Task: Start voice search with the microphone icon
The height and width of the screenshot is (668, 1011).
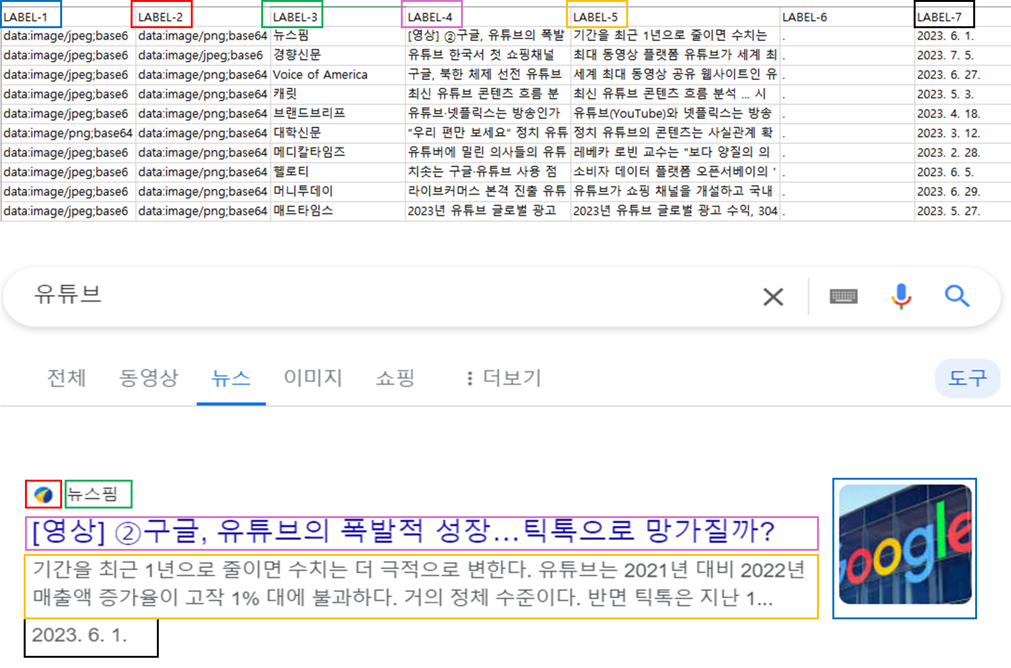Action: 901,296
